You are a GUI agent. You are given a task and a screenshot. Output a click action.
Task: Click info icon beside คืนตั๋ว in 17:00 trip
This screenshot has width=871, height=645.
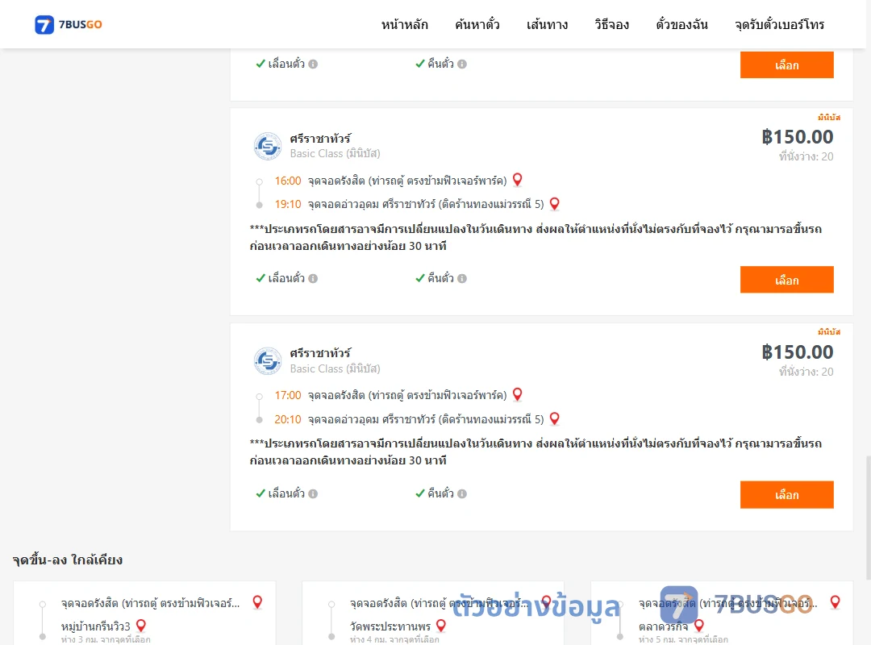pyautogui.click(x=462, y=493)
